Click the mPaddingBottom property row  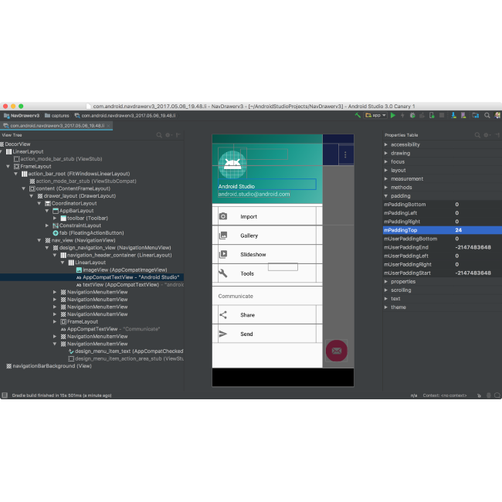click(x=442, y=205)
